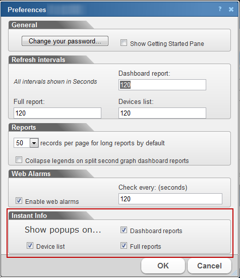
Task: Select the Devices list interval field
Action: pyautogui.click(x=162, y=113)
